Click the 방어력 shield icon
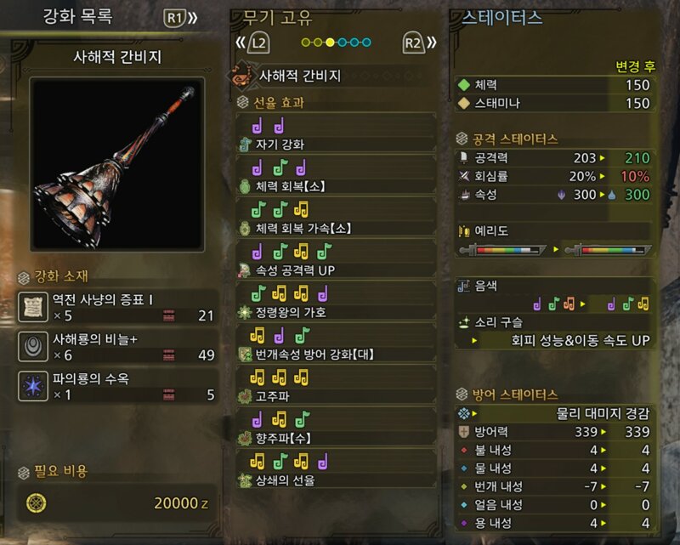Viewport: 680px width, 545px height. click(464, 432)
